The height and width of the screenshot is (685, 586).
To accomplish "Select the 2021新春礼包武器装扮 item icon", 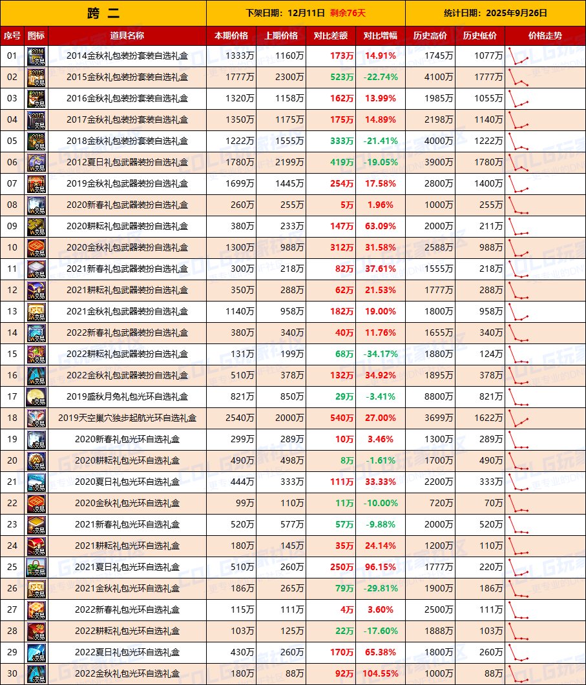I will pyautogui.click(x=36, y=269).
